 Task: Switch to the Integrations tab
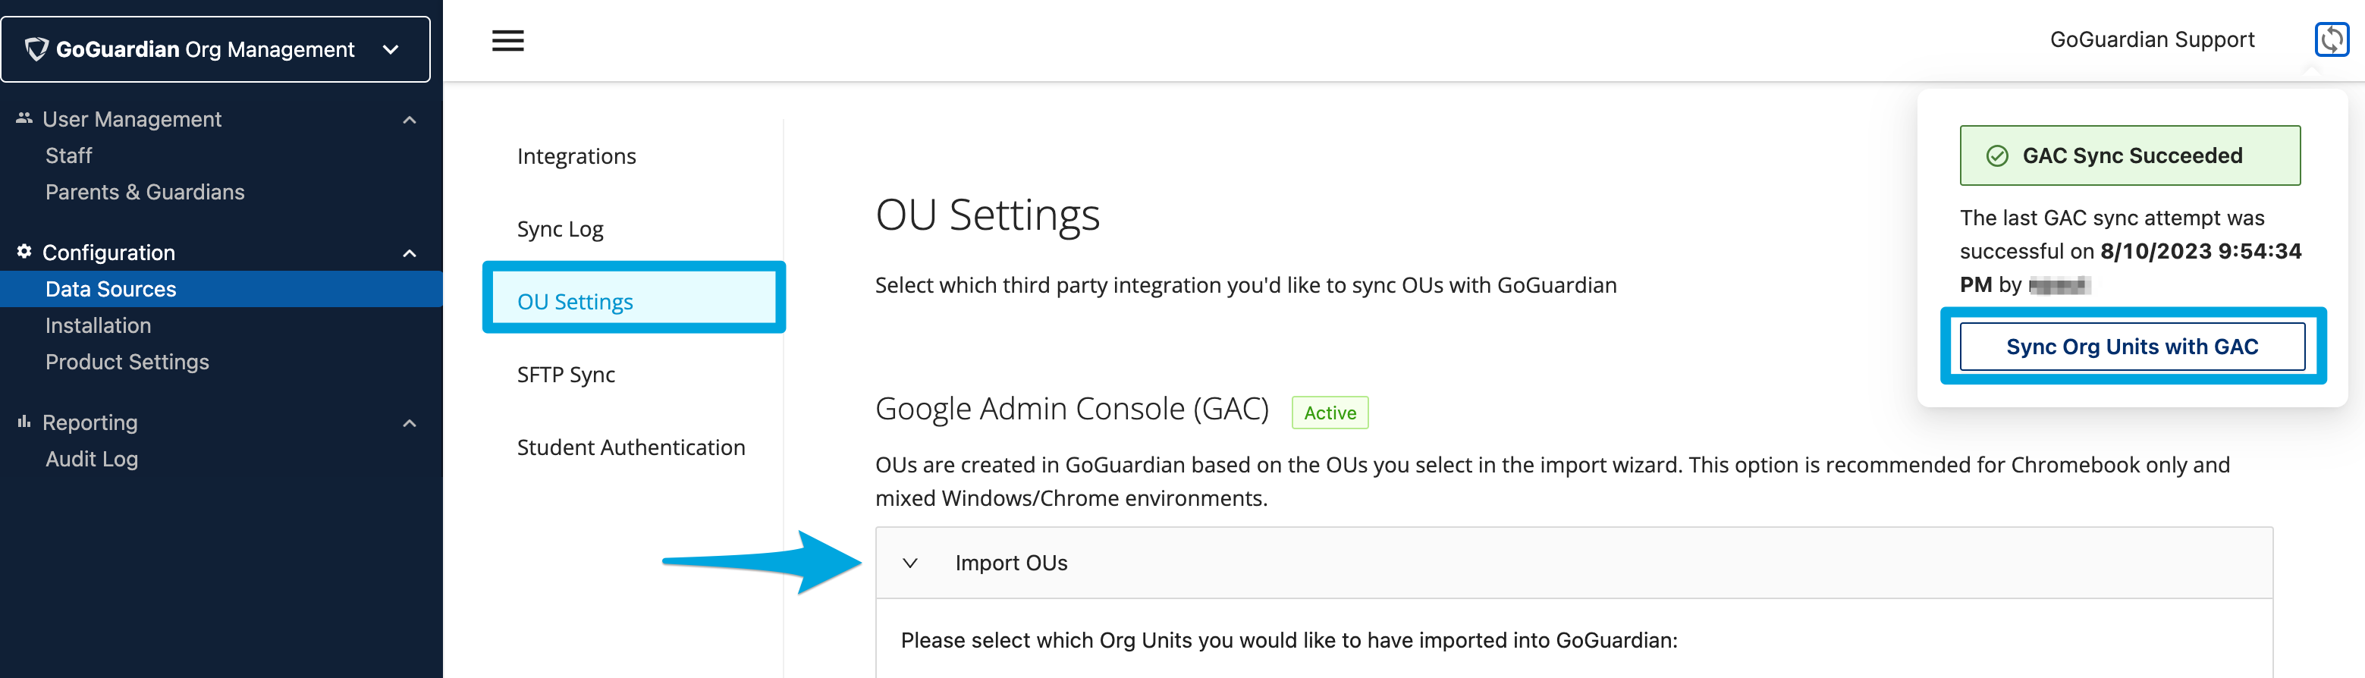coord(576,155)
